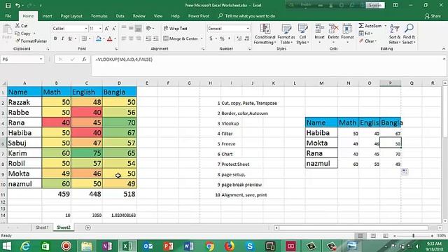Open Font dialog launcher
This screenshot has width=448, height=252.
(115, 49)
